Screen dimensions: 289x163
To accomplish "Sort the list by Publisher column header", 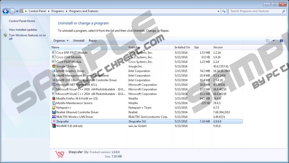I will [134, 47].
